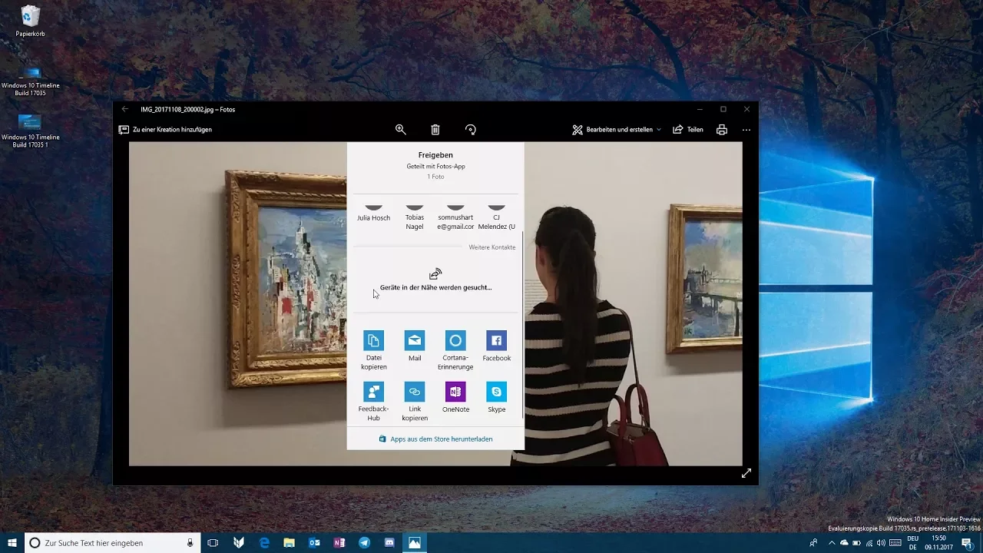
Task: Click Weitere Kontakte link
Action: click(491, 247)
